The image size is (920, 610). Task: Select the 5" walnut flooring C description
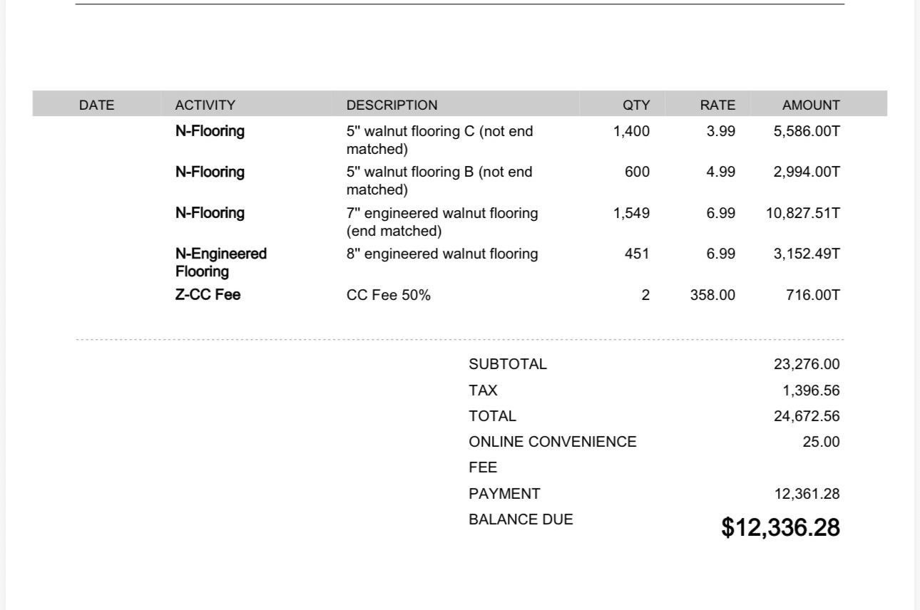click(439, 140)
